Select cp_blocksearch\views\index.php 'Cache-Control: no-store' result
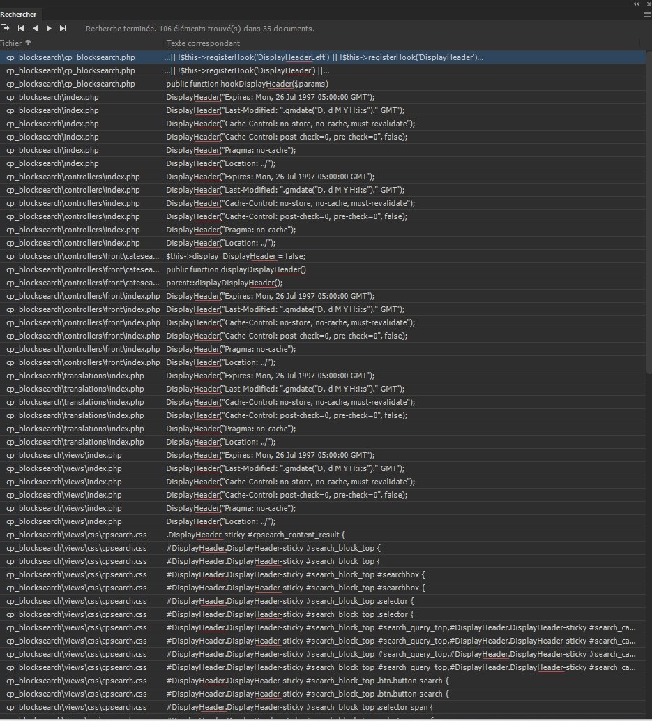The image size is (652, 721). 323,482
